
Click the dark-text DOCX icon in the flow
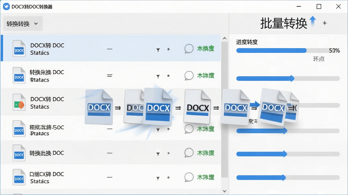tap(197, 106)
